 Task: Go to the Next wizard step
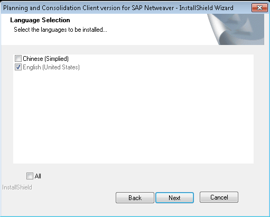coord(174,197)
